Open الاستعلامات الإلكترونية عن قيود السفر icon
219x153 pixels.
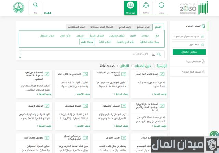click(162, 106)
